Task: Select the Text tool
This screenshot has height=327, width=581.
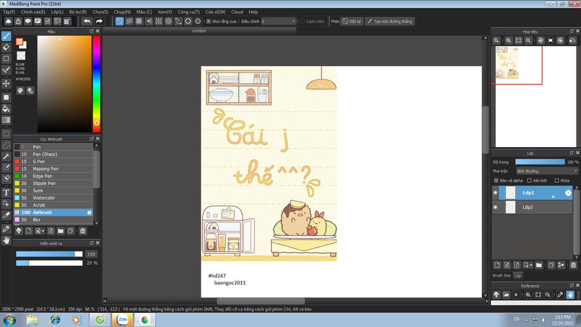Action: (x=6, y=192)
